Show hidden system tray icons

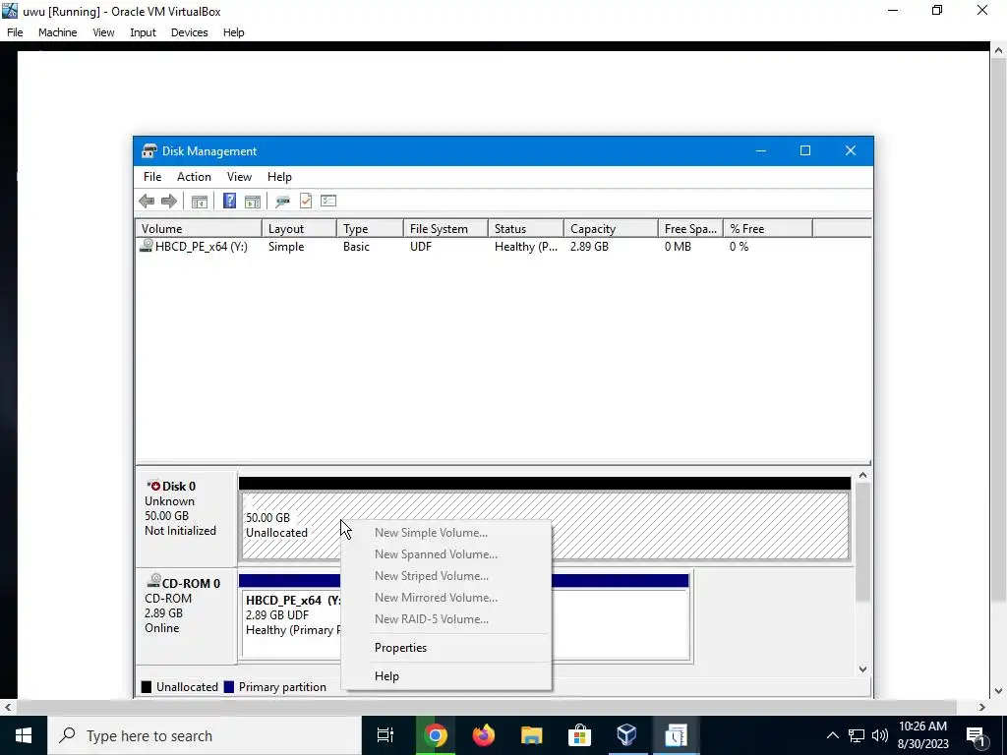point(832,735)
